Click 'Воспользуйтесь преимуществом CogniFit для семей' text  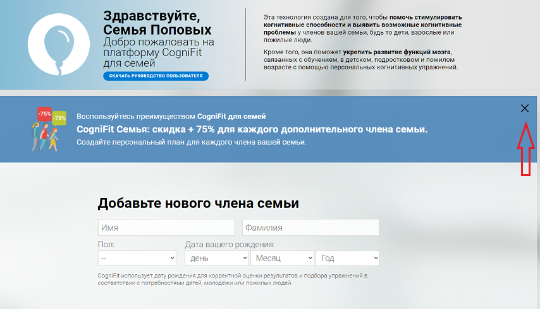click(171, 117)
